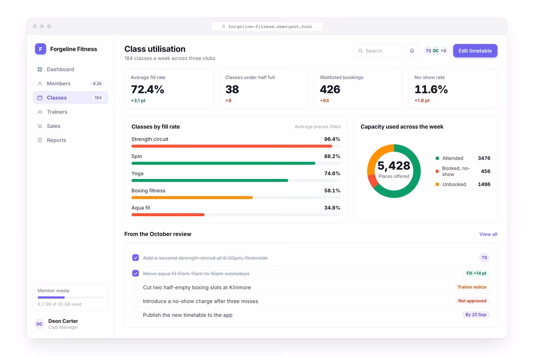Click the Dashboard grid icon
Image resolution: width=534 pixels, height=356 pixels.
point(40,69)
